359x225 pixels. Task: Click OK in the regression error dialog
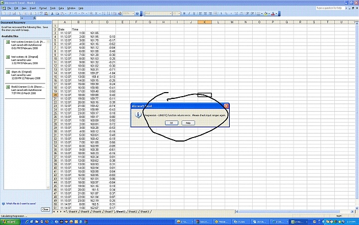[172, 123]
